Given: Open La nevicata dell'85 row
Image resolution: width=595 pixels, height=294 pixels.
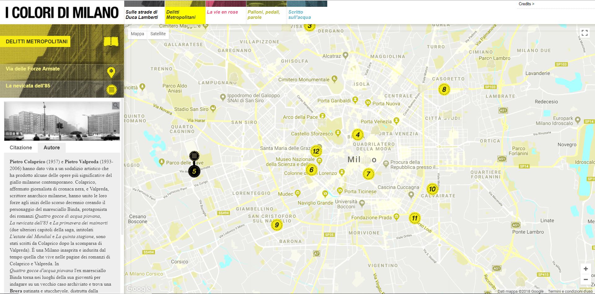Looking at the screenshot, I should click(x=62, y=89).
